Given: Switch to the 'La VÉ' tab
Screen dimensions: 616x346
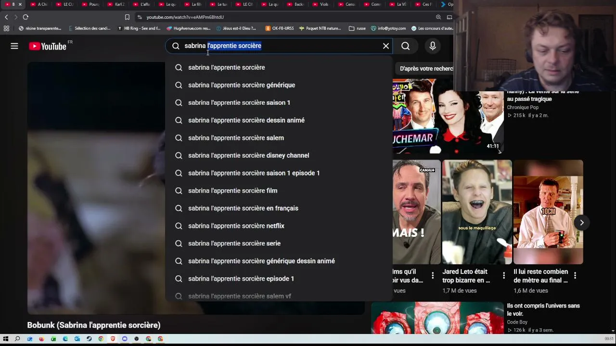Looking at the screenshot, I should (398, 4).
